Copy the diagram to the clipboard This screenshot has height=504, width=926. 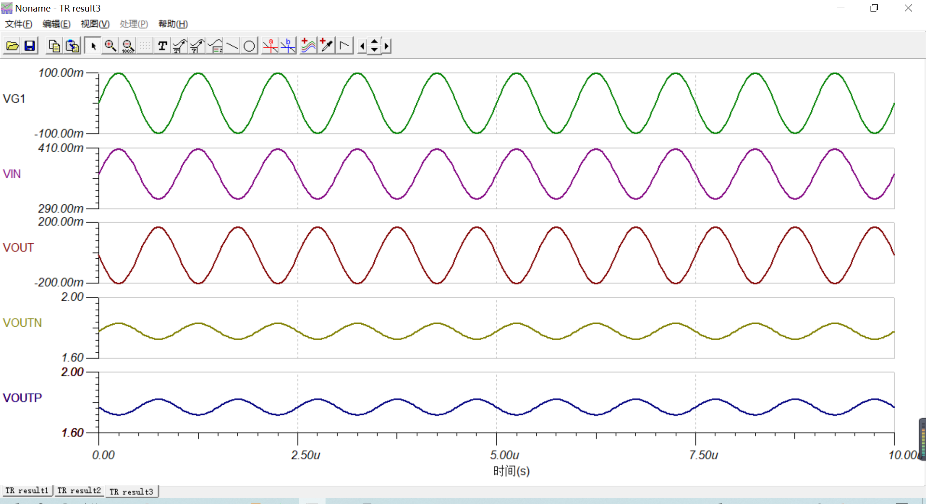click(54, 46)
